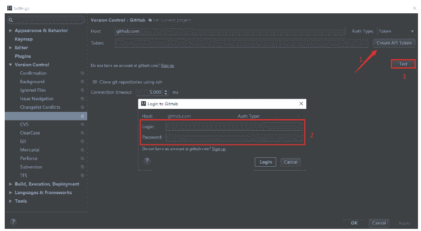Increase connection timeout with the spinner arrow
This screenshot has height=231, width=421.
pyautogui.click(x=166, y=90)
